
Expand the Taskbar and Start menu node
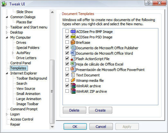coord(7,27)
